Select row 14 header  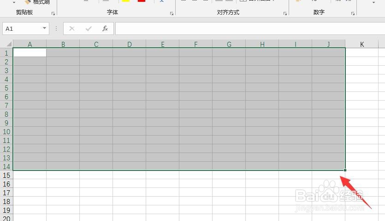(6, 166)
